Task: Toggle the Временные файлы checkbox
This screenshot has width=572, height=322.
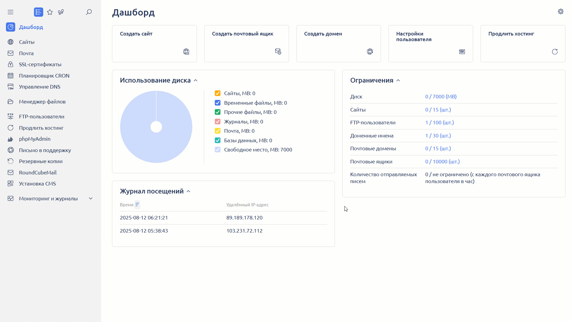Action: pos(217,103)
